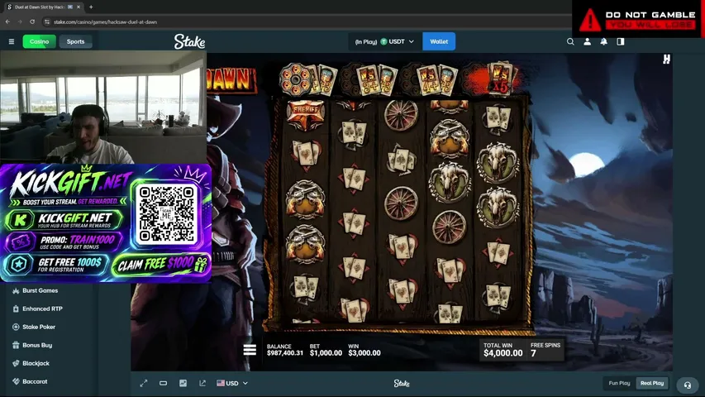Enter fullscreen game mode
The width and height of the screenshot is (705, 397).
144,383
